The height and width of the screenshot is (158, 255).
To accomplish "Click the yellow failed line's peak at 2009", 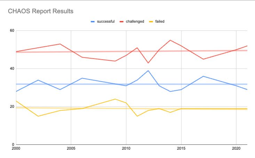I will click(115, 99).
